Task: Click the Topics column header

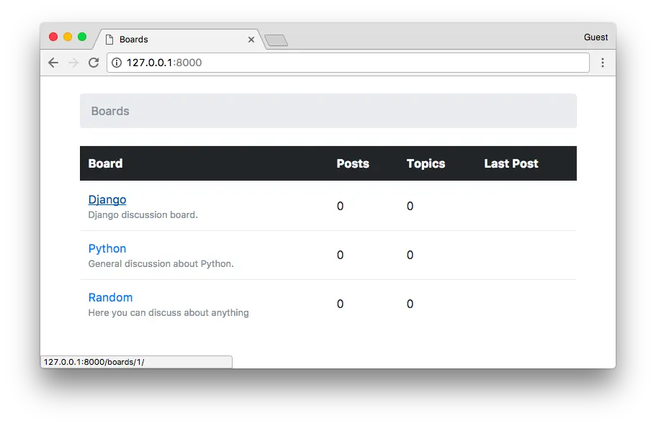Action: [426, 163]
